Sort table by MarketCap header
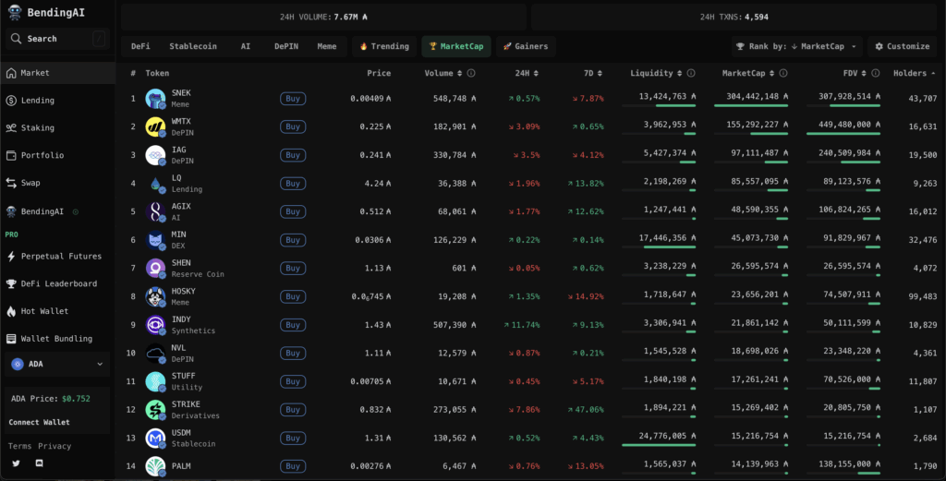The height and width of the screenshot is (481, 946). 748,73
